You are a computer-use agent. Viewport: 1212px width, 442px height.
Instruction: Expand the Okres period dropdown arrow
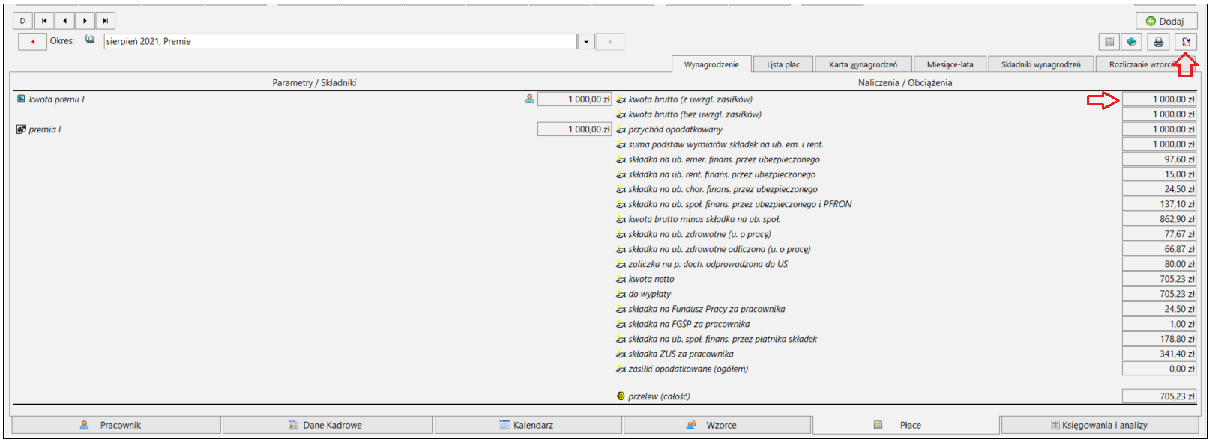click(586, 42)
